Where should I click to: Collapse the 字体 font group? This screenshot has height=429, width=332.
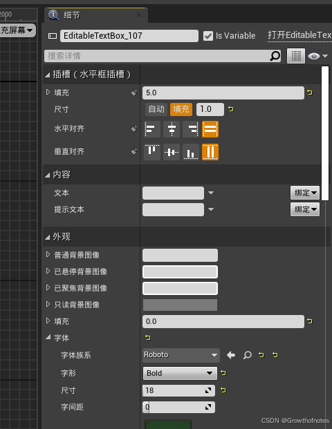(48, 337)
